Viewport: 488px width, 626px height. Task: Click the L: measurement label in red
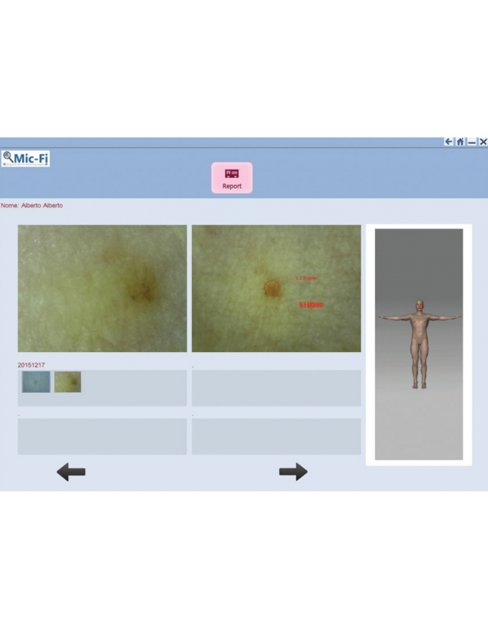coord(306,278)
